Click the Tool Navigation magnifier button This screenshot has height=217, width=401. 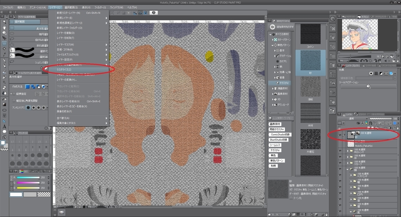click(368, 86)
